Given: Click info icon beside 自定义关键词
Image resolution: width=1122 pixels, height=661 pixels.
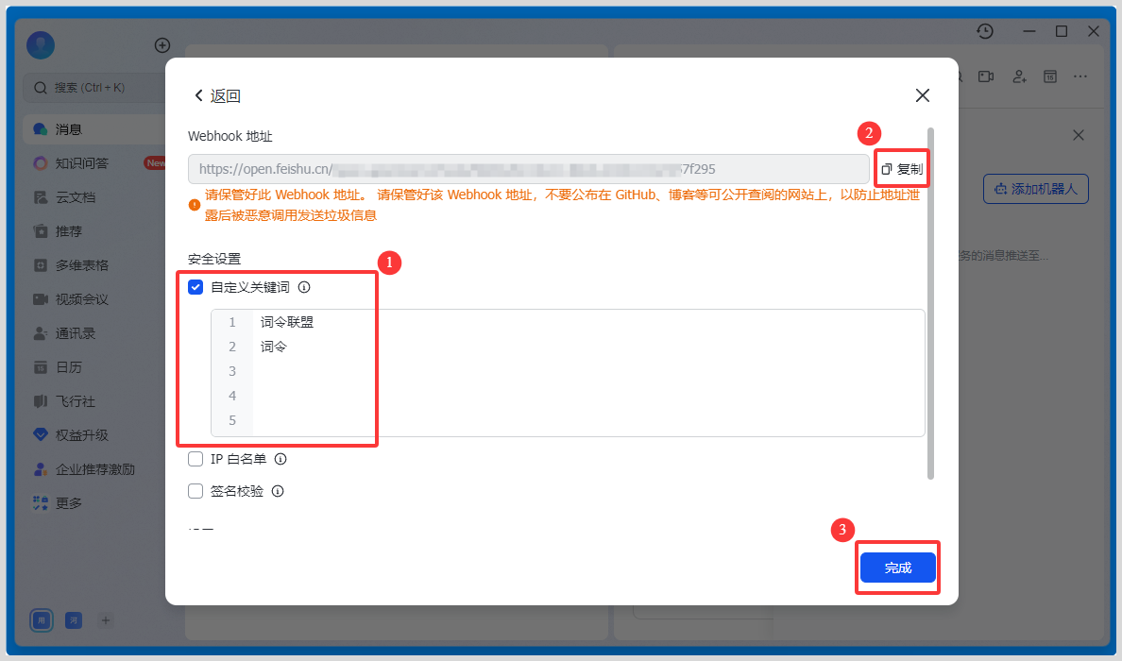Looking at the screenshot, I should 304,288.
